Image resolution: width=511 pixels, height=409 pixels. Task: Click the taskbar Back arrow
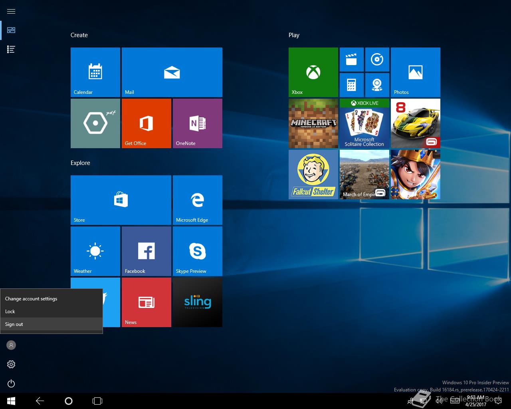click(40, 401)
